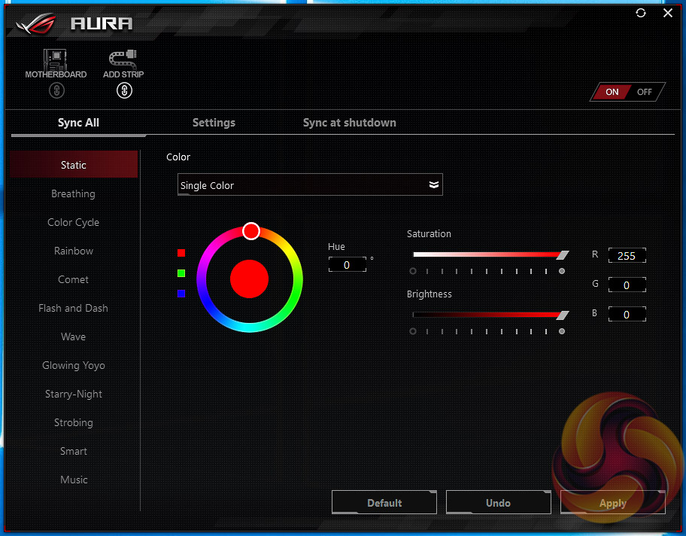This screenshot has height=536, width=686.
Task: Select the Wave effect
Action: pyautogui.click(x=74, y=337)
